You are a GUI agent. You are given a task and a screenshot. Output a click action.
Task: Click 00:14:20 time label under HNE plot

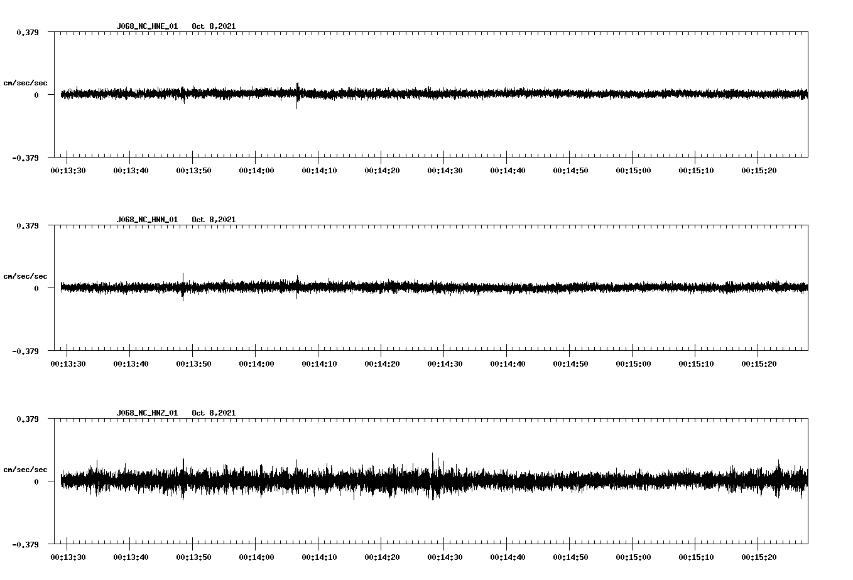(x=382, y=171)
